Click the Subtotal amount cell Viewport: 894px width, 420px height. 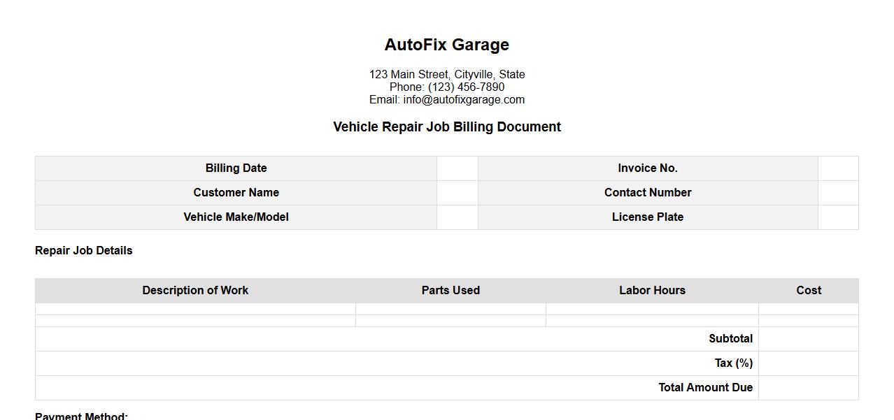(808, 339)
